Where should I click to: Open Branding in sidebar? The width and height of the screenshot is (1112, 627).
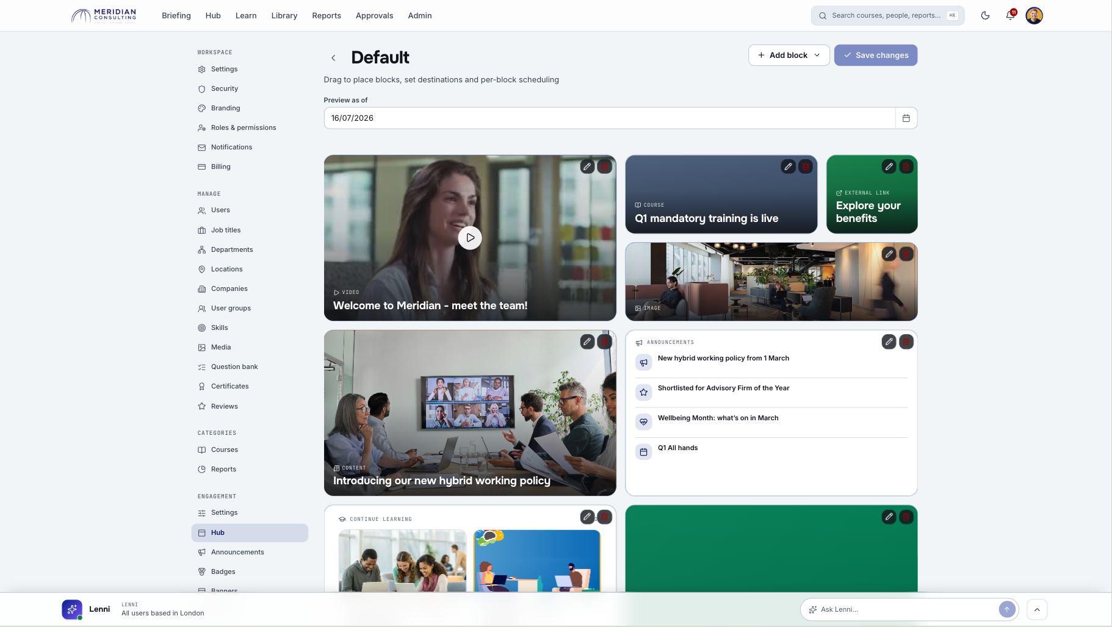click(x=250, y=109)
